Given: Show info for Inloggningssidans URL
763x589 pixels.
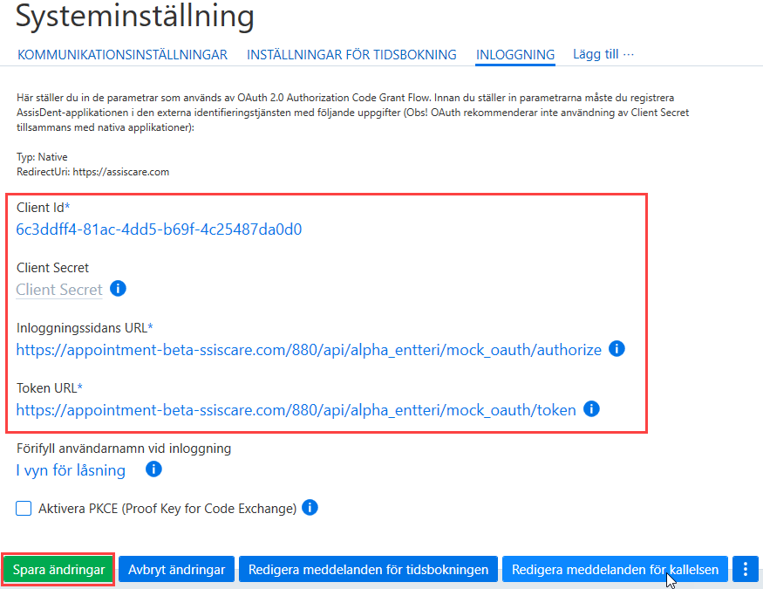Looking at the screenshot, I should tap(617, 349).
